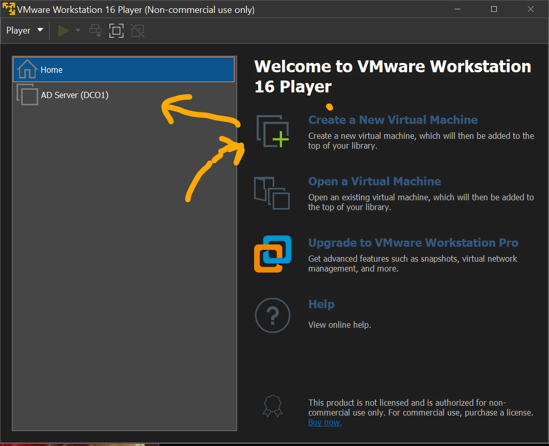Click the Help question mark icon
Screen dimensions: 549x446
tap(273, 315)
